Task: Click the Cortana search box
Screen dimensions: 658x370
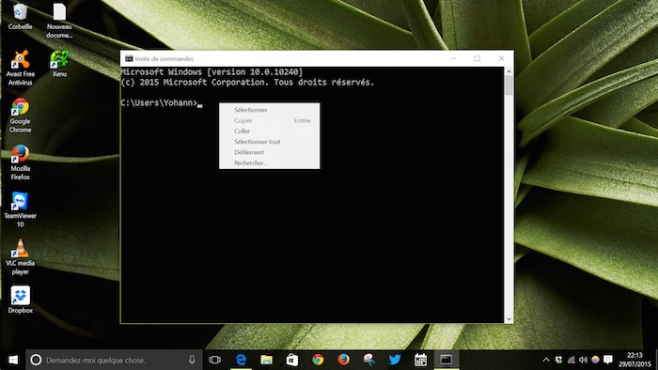Action: 114,360
